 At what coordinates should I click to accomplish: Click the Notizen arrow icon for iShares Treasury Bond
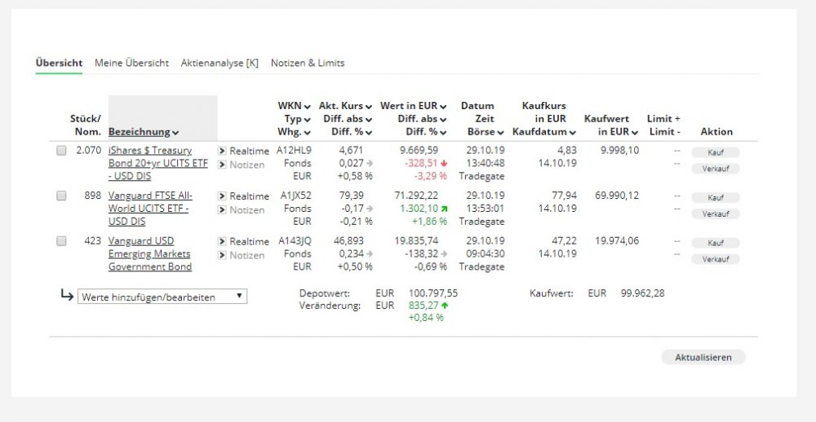(x=221, y=165)
